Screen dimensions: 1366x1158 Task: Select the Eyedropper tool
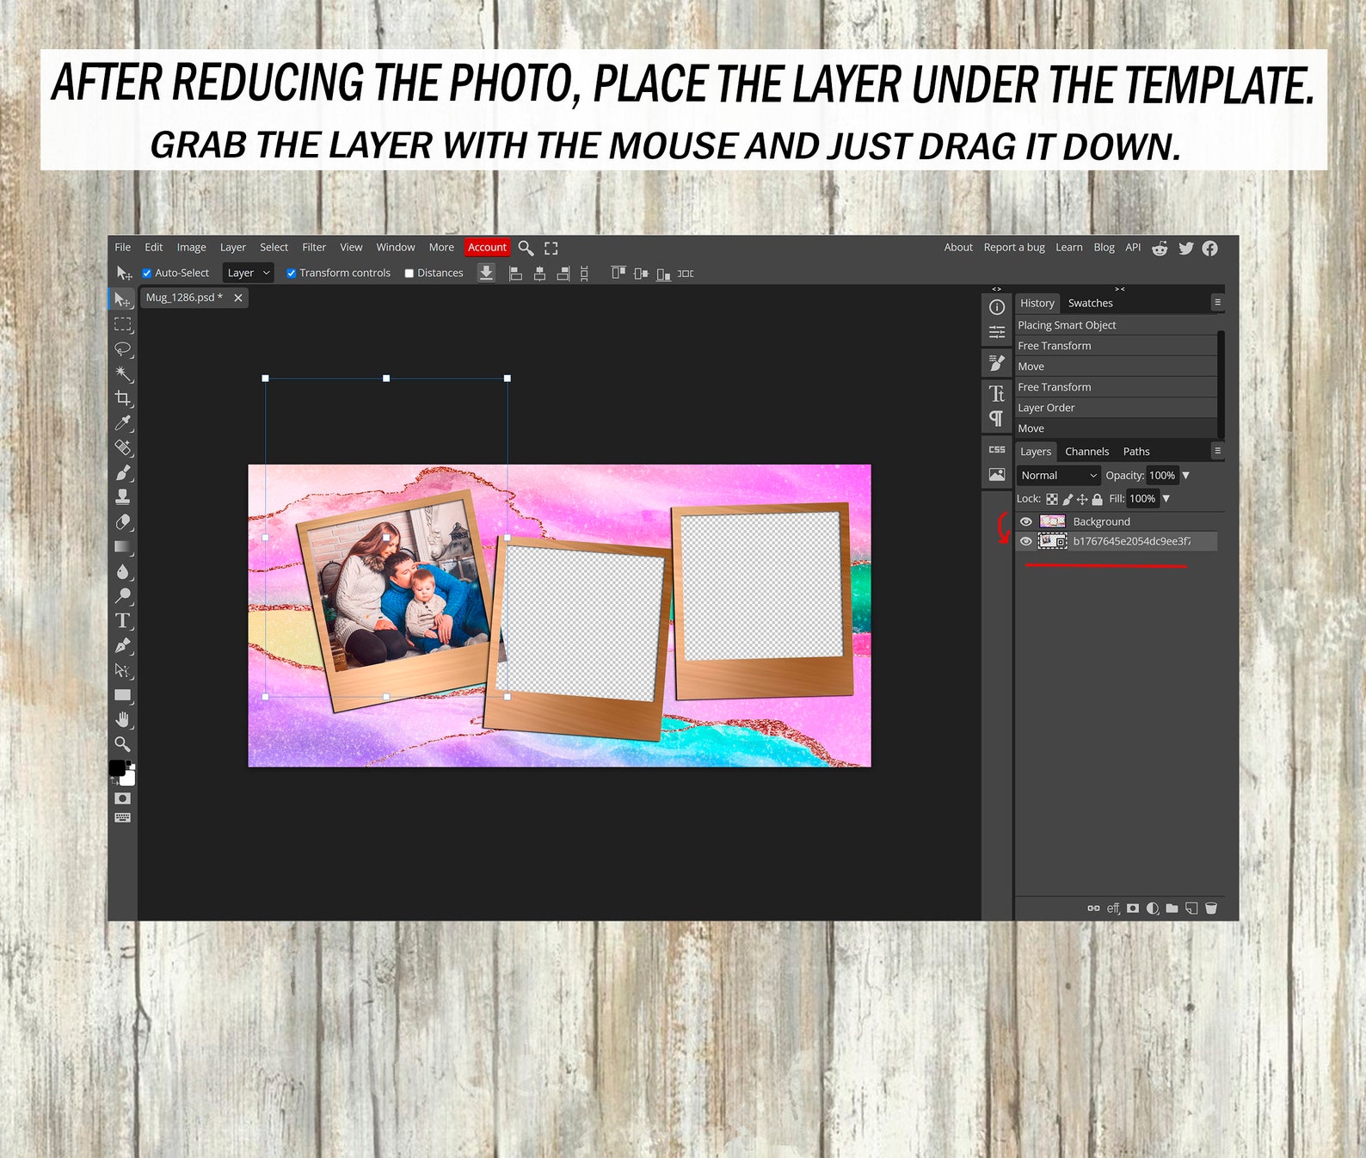click(x=123, y=423)
